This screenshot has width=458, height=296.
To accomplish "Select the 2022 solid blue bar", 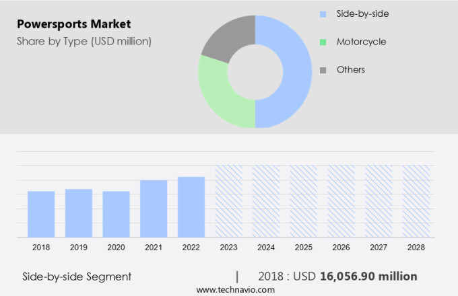I will pos(191,207).
